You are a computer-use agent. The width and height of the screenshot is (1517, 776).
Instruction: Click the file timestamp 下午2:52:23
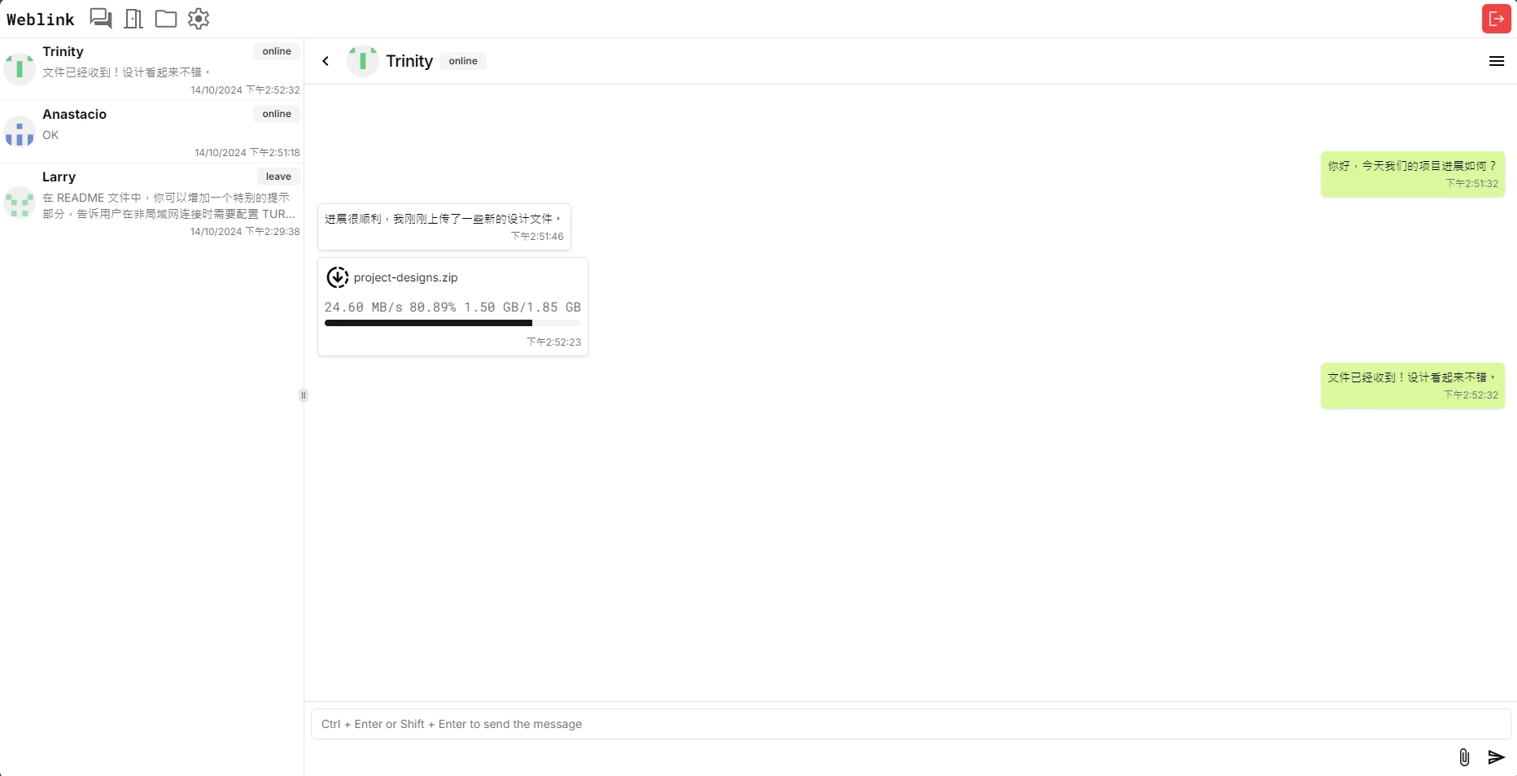[x=554, y=342]
